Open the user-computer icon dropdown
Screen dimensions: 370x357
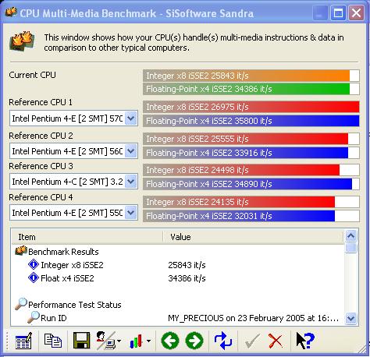click(x=119, y=341)
